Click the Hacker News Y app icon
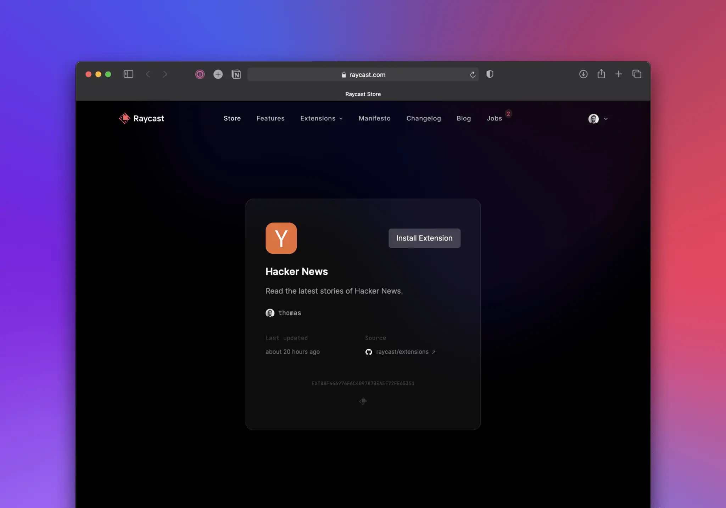The height and width of the screenshot is (508, 726). 281,238
